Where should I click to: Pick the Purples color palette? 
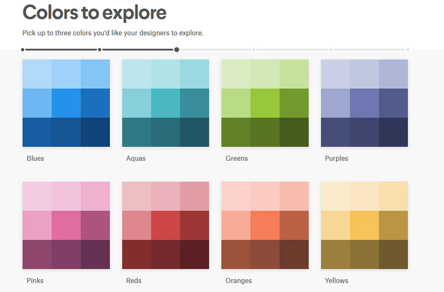pos(365,103)
